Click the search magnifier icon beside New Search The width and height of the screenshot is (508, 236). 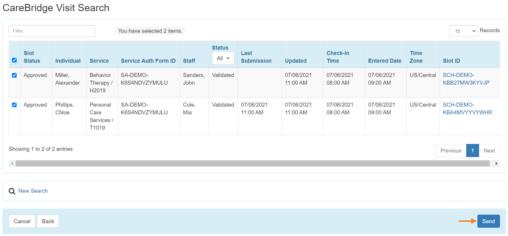12,191
